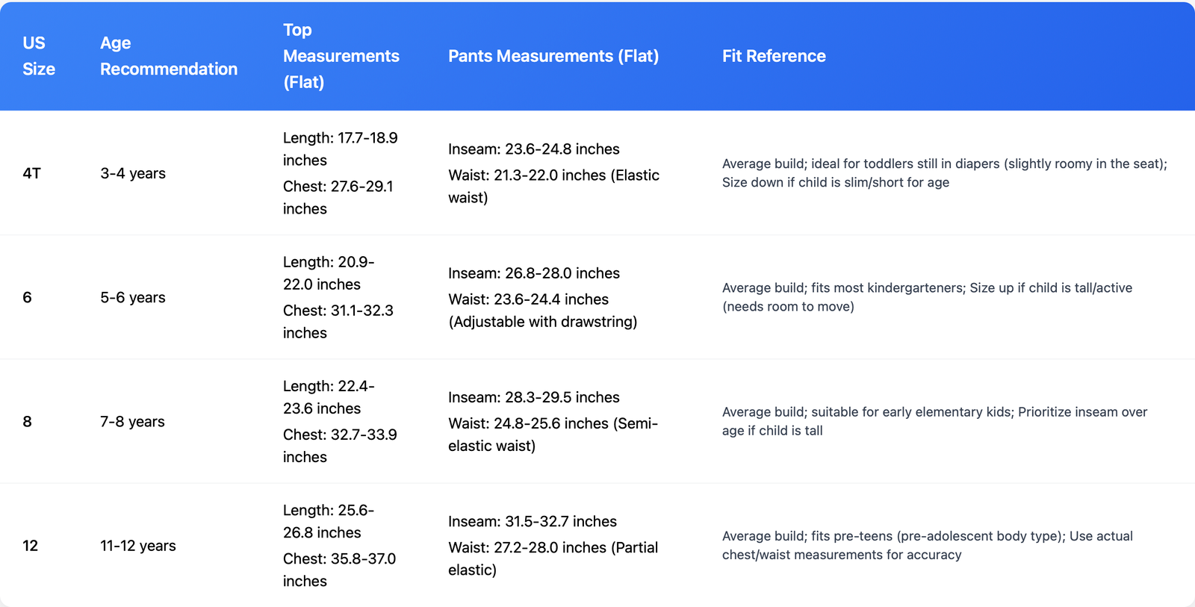The image size is (1195, 607).
Task: Click the toddlers still in diapers fit note
Action: (944, 172)
